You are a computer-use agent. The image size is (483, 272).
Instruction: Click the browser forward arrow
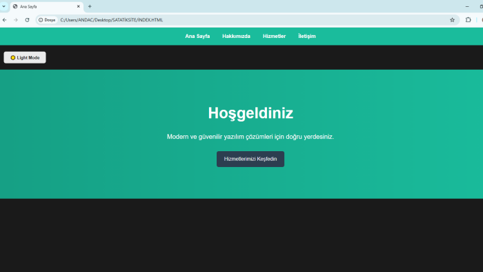(16, 20)
